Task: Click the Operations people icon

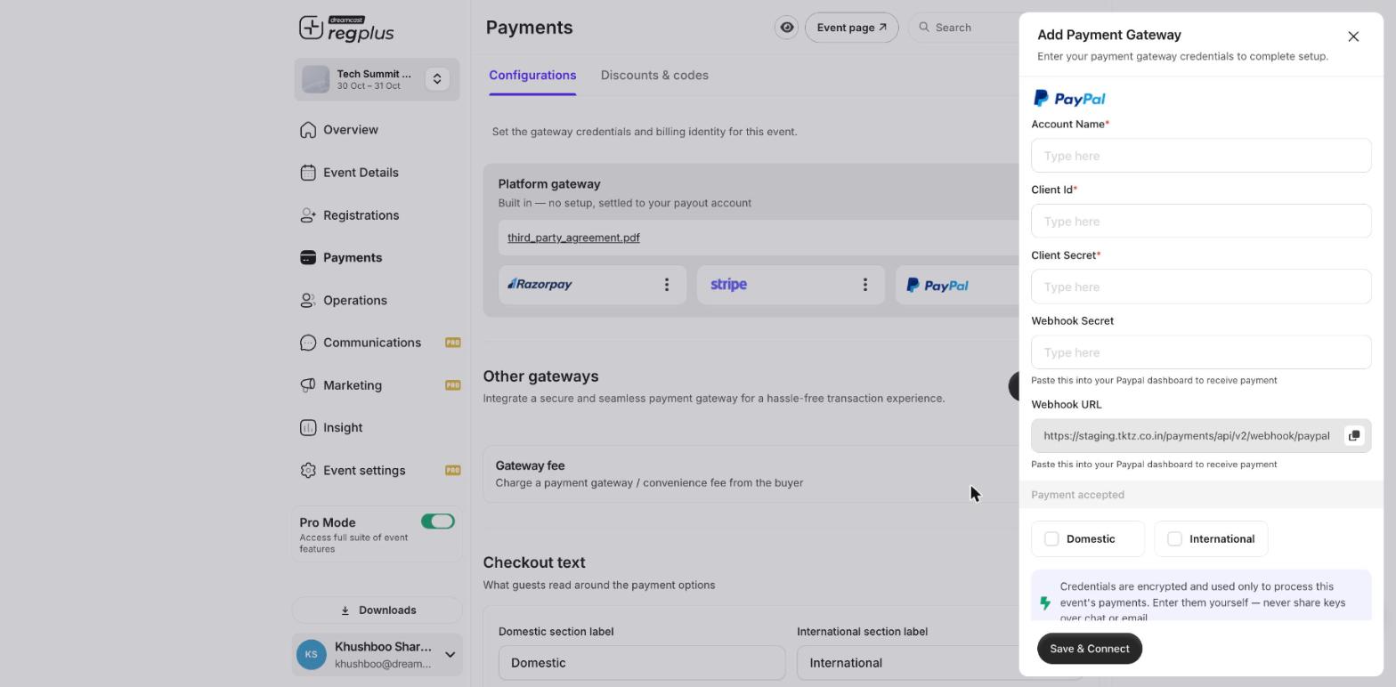Action: [308, 301]
